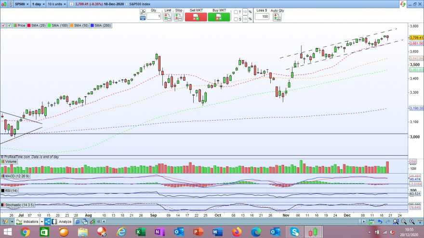Image resolution: width=424 pixels, height=238 pixels.
Task: Click the red plus icon above chart
Action: pyautogui.click(x=3, y=25)
